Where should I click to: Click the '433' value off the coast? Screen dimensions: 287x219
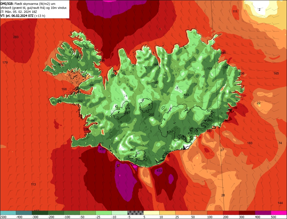pos(159,171)
